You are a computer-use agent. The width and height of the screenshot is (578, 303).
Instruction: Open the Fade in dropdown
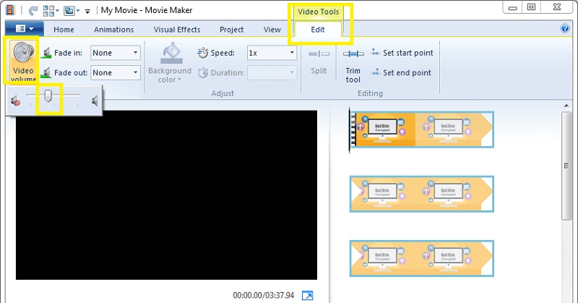[135, 53]
